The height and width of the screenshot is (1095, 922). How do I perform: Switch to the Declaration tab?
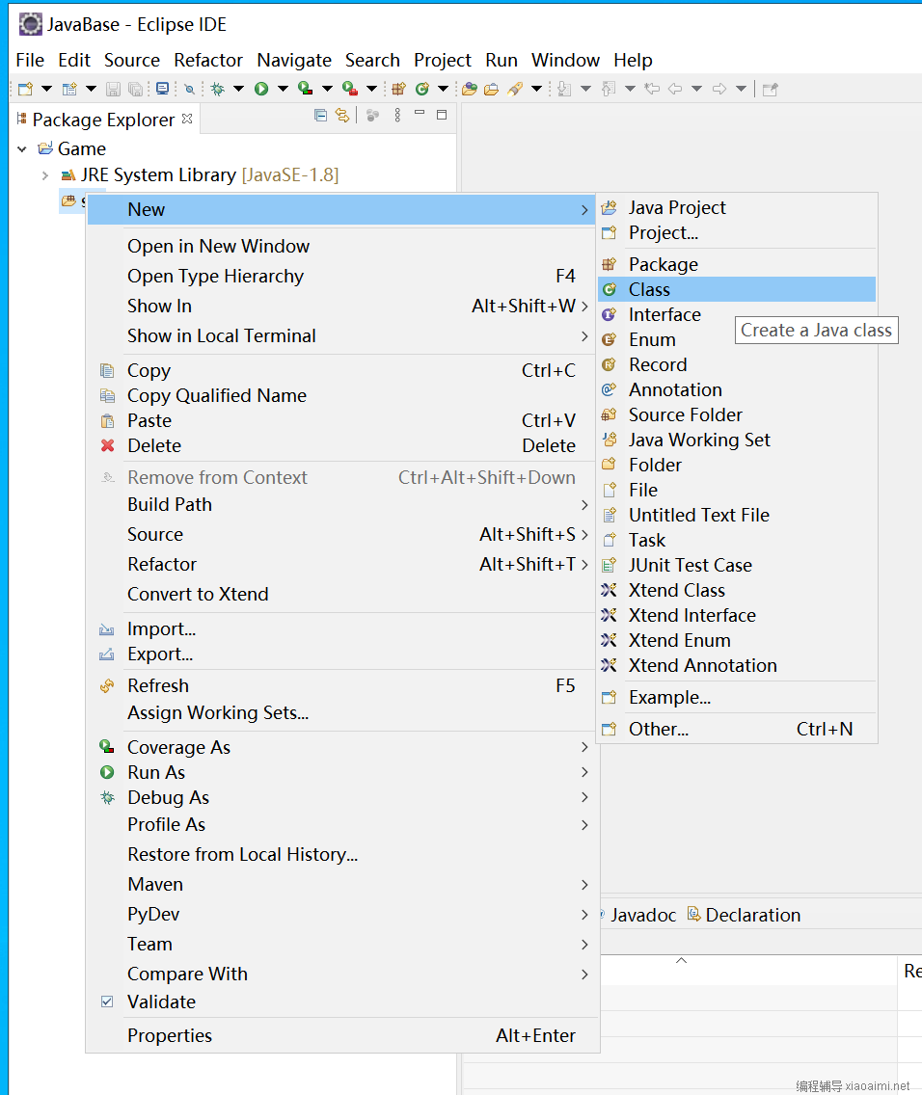[x=745, y=915]
